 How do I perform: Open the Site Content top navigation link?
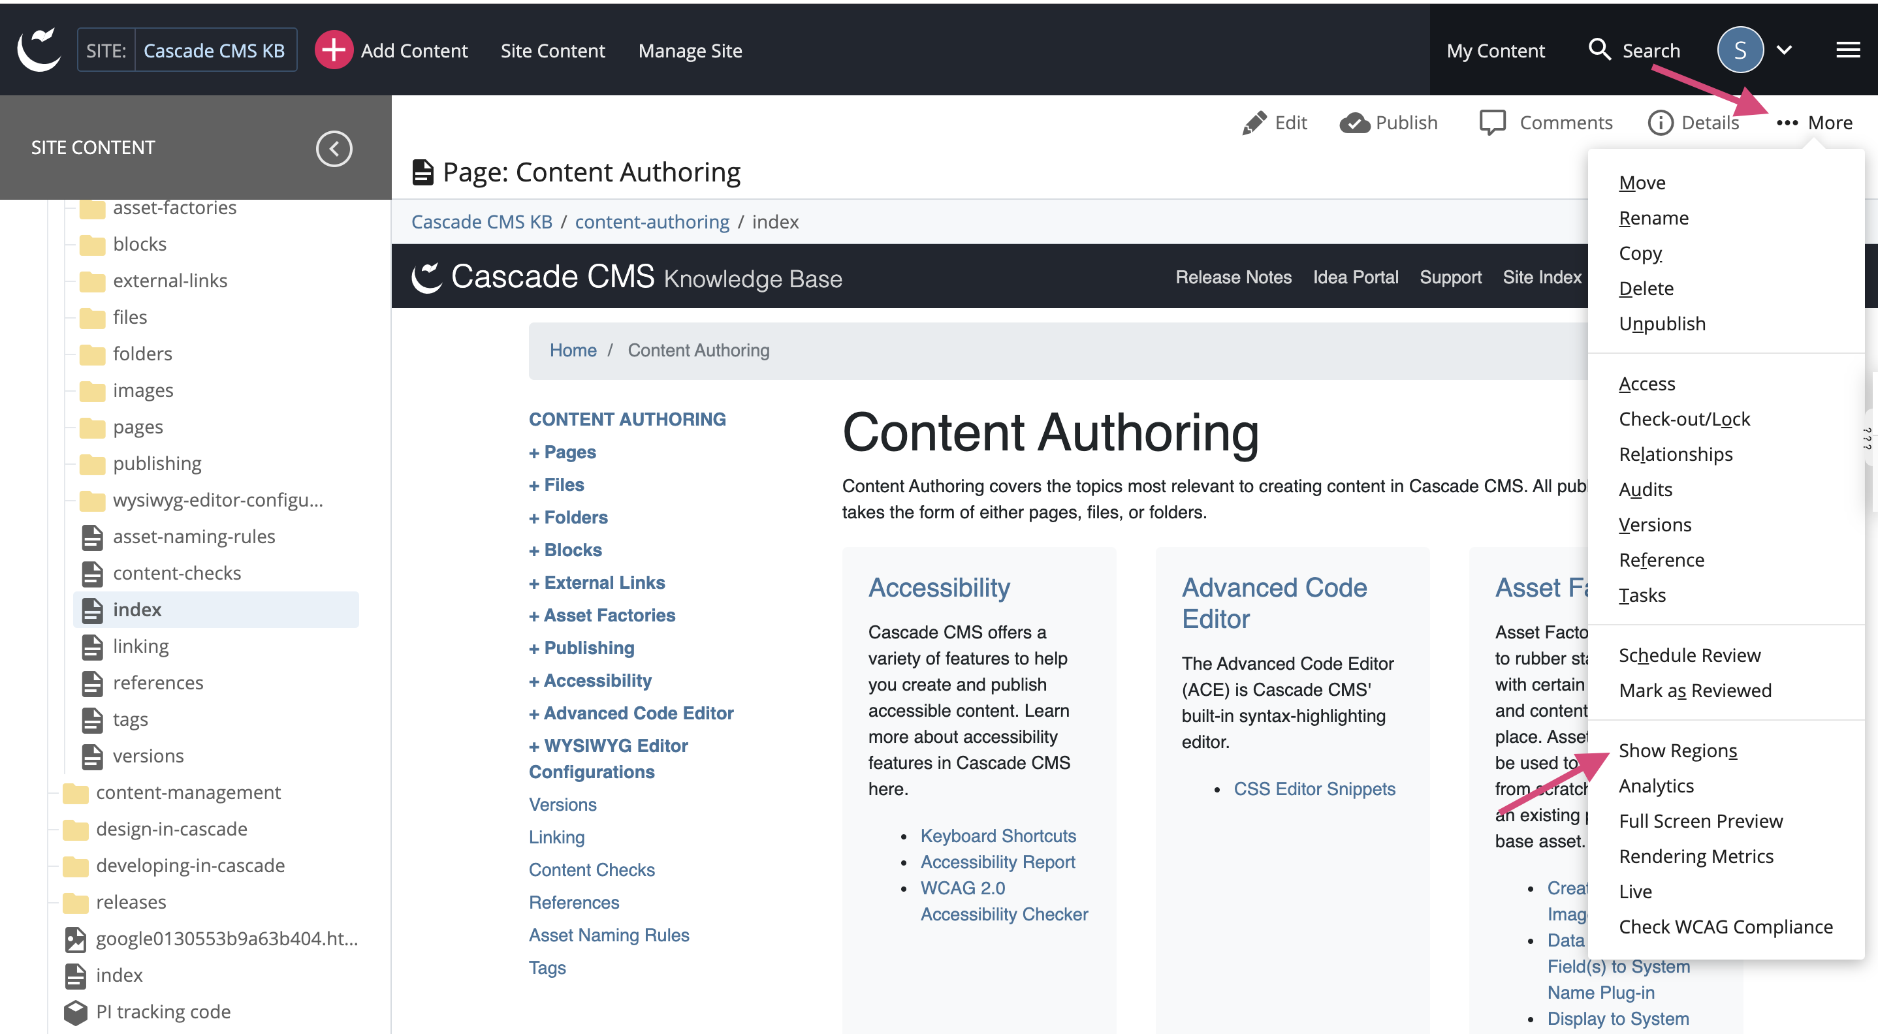point(552,50)
